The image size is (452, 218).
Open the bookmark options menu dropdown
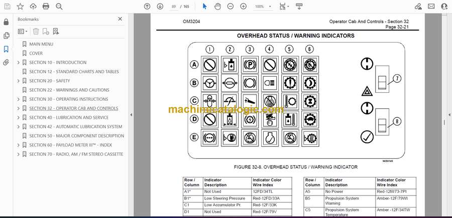point(23,32)
